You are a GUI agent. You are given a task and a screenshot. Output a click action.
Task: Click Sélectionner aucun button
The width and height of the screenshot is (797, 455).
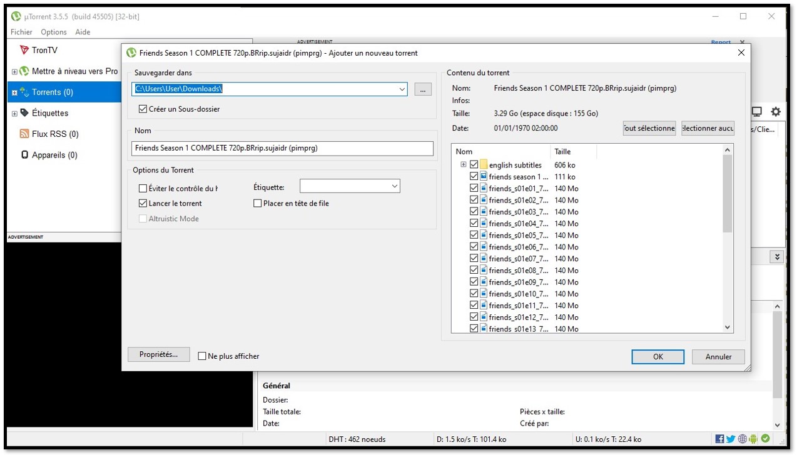[x=708, y=128]
